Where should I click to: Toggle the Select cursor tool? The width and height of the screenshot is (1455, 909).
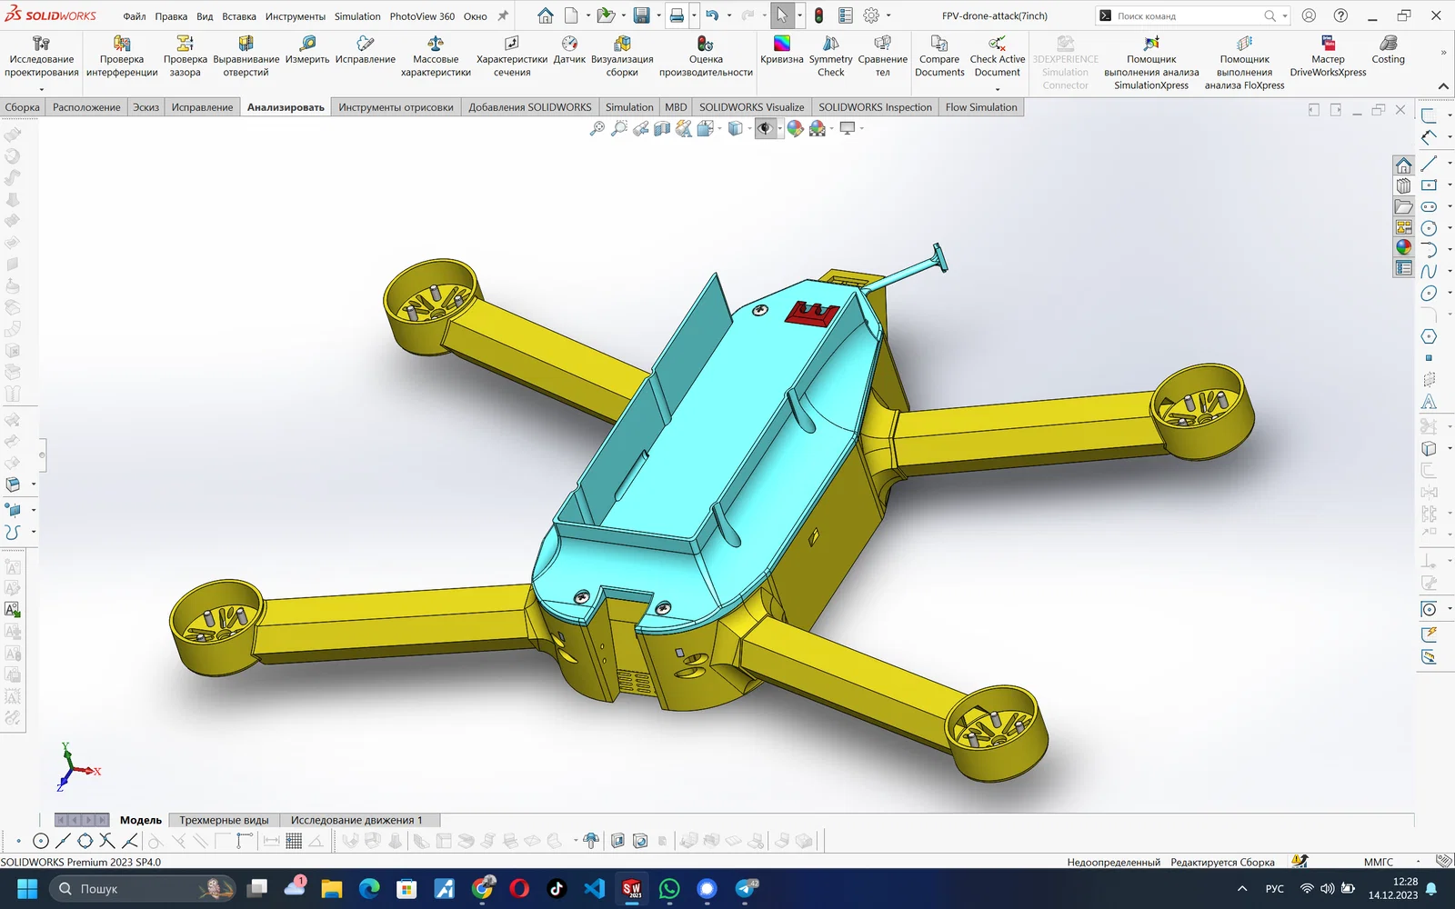[782, 15]
